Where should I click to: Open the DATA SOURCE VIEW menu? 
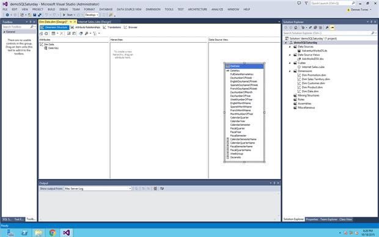pos(129,9)
